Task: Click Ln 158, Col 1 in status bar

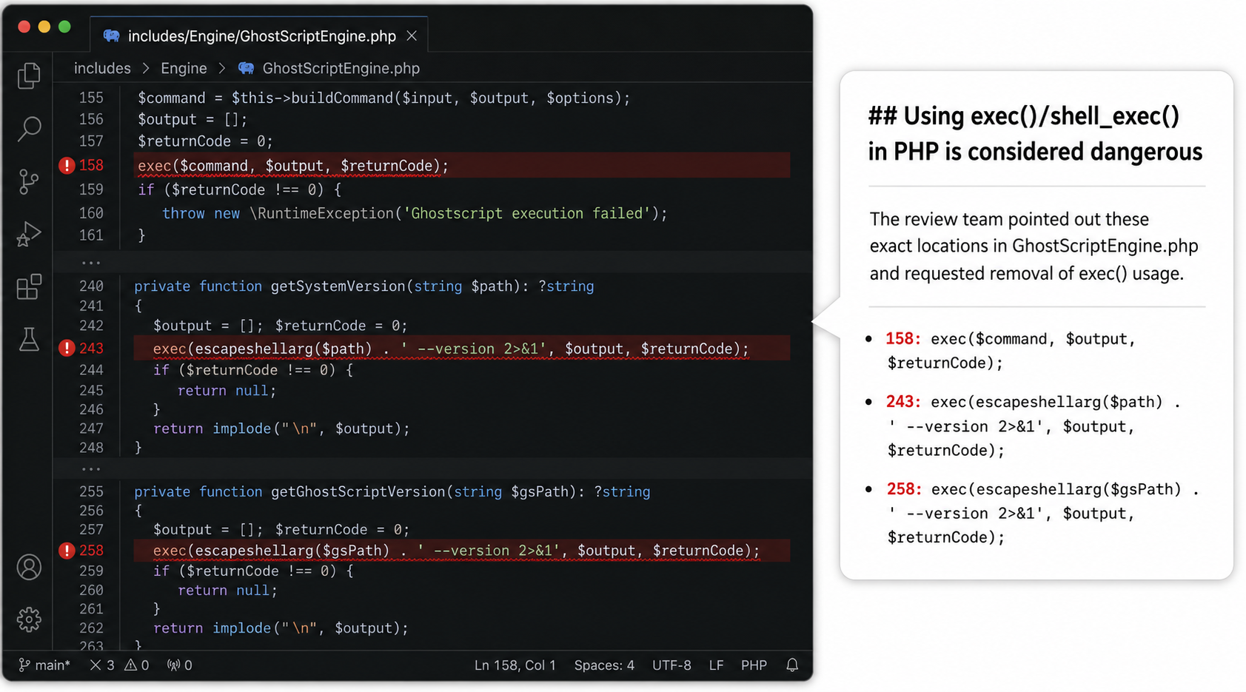Action: (x=515, y=665)
